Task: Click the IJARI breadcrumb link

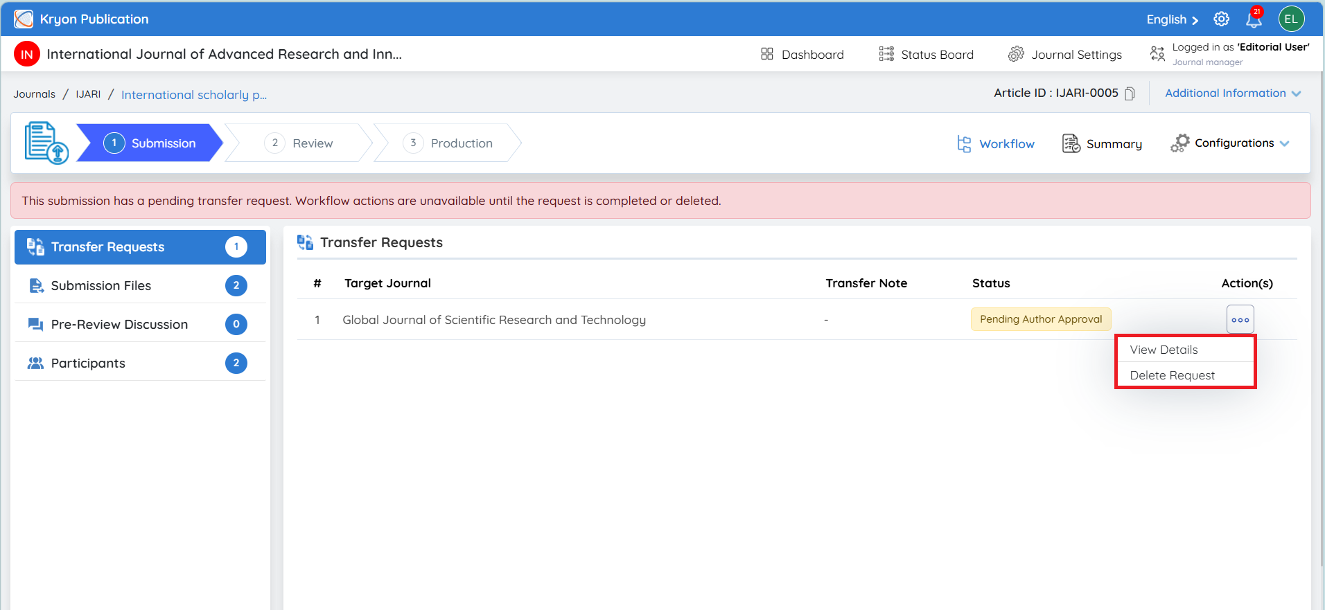Action: pos(88,94)
